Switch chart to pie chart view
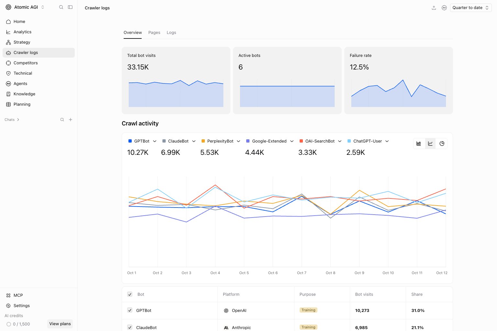497x331 pixels. pos(442,144)
